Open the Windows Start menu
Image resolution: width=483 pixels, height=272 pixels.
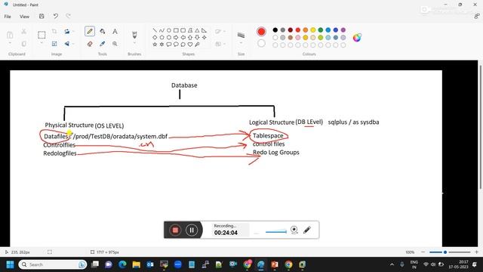point(10,264)
